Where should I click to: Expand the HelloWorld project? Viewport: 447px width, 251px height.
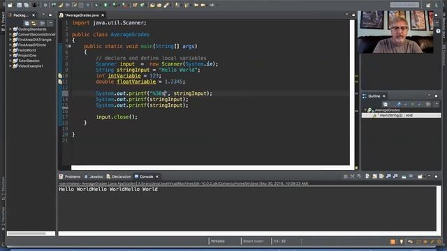coord(10,50)
